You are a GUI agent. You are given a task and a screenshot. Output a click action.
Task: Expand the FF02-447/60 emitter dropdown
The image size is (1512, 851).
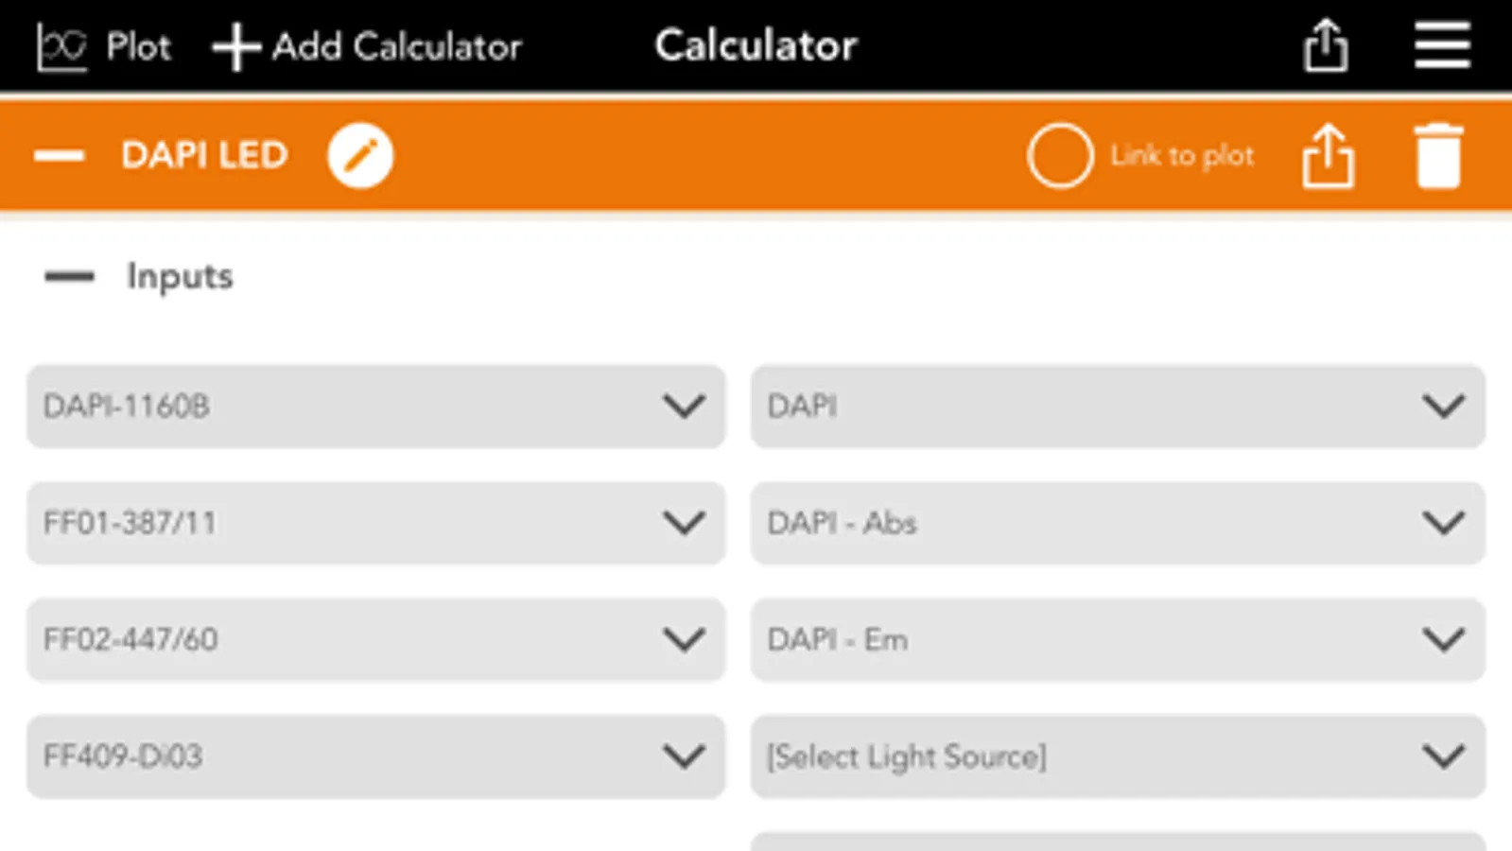coord(375,640)
